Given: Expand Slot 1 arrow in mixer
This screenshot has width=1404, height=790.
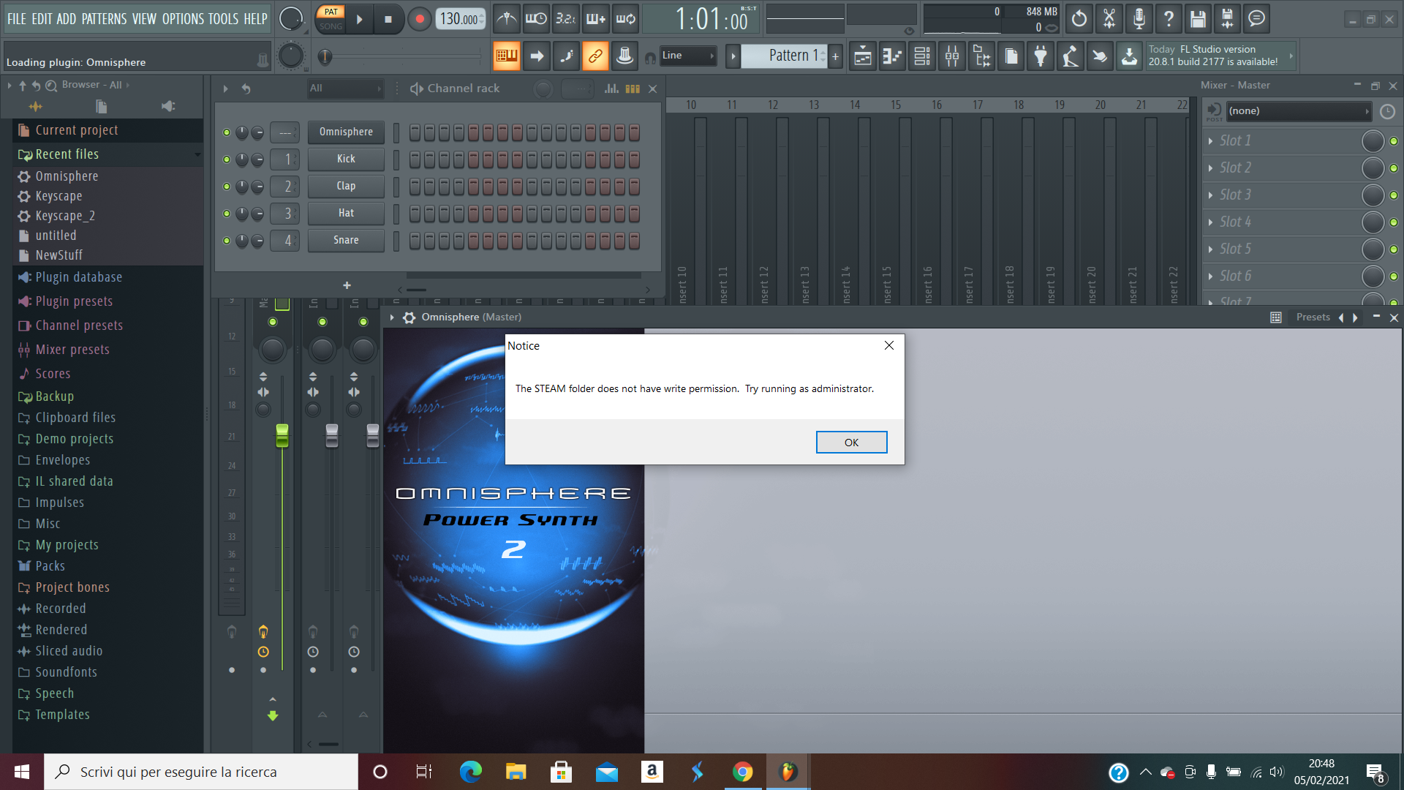Looking at the screenshot, I should [x=1210, y=141].
